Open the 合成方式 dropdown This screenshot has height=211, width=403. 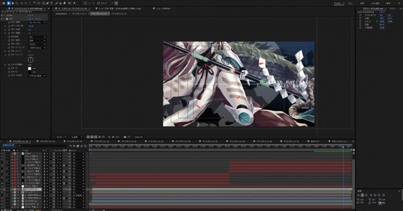tap(38, 37)
